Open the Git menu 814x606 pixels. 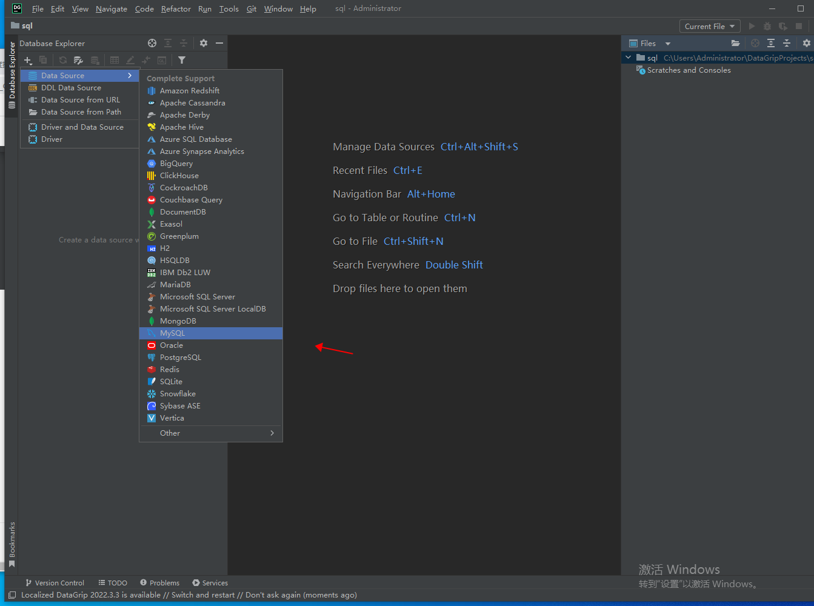252,8
